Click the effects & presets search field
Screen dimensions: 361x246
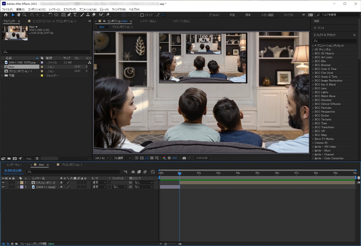click(x=335, y=41)
